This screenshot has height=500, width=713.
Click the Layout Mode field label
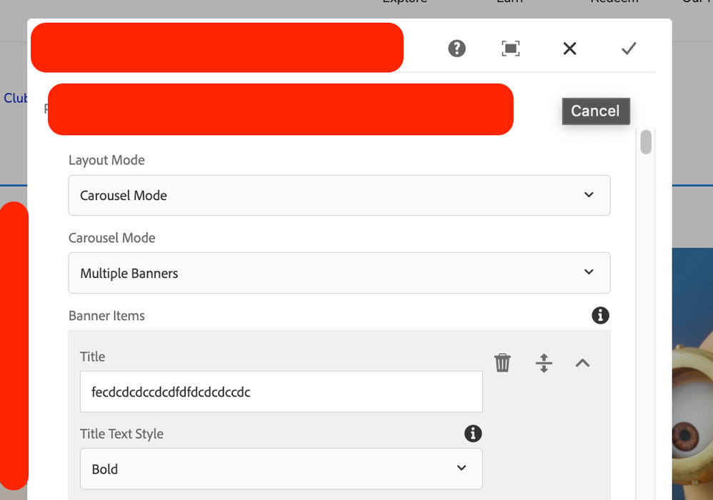106,160
